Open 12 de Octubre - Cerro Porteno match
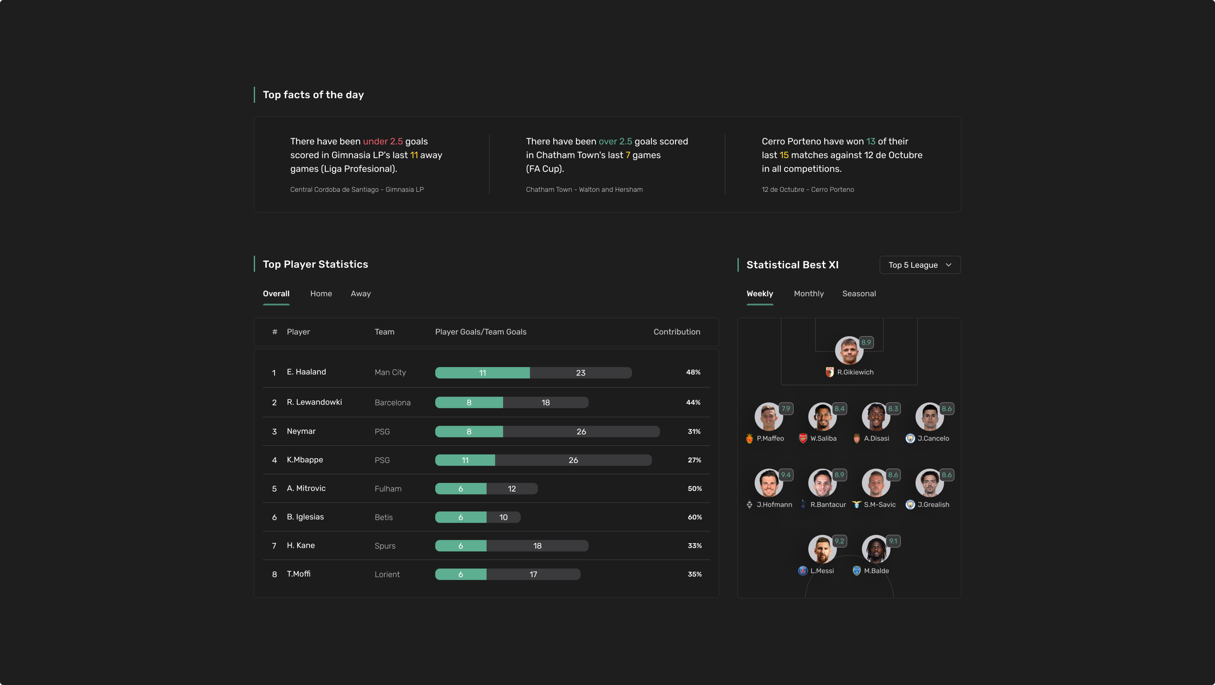Screen dimensions: 1215x685 click(x=807, y=190)
